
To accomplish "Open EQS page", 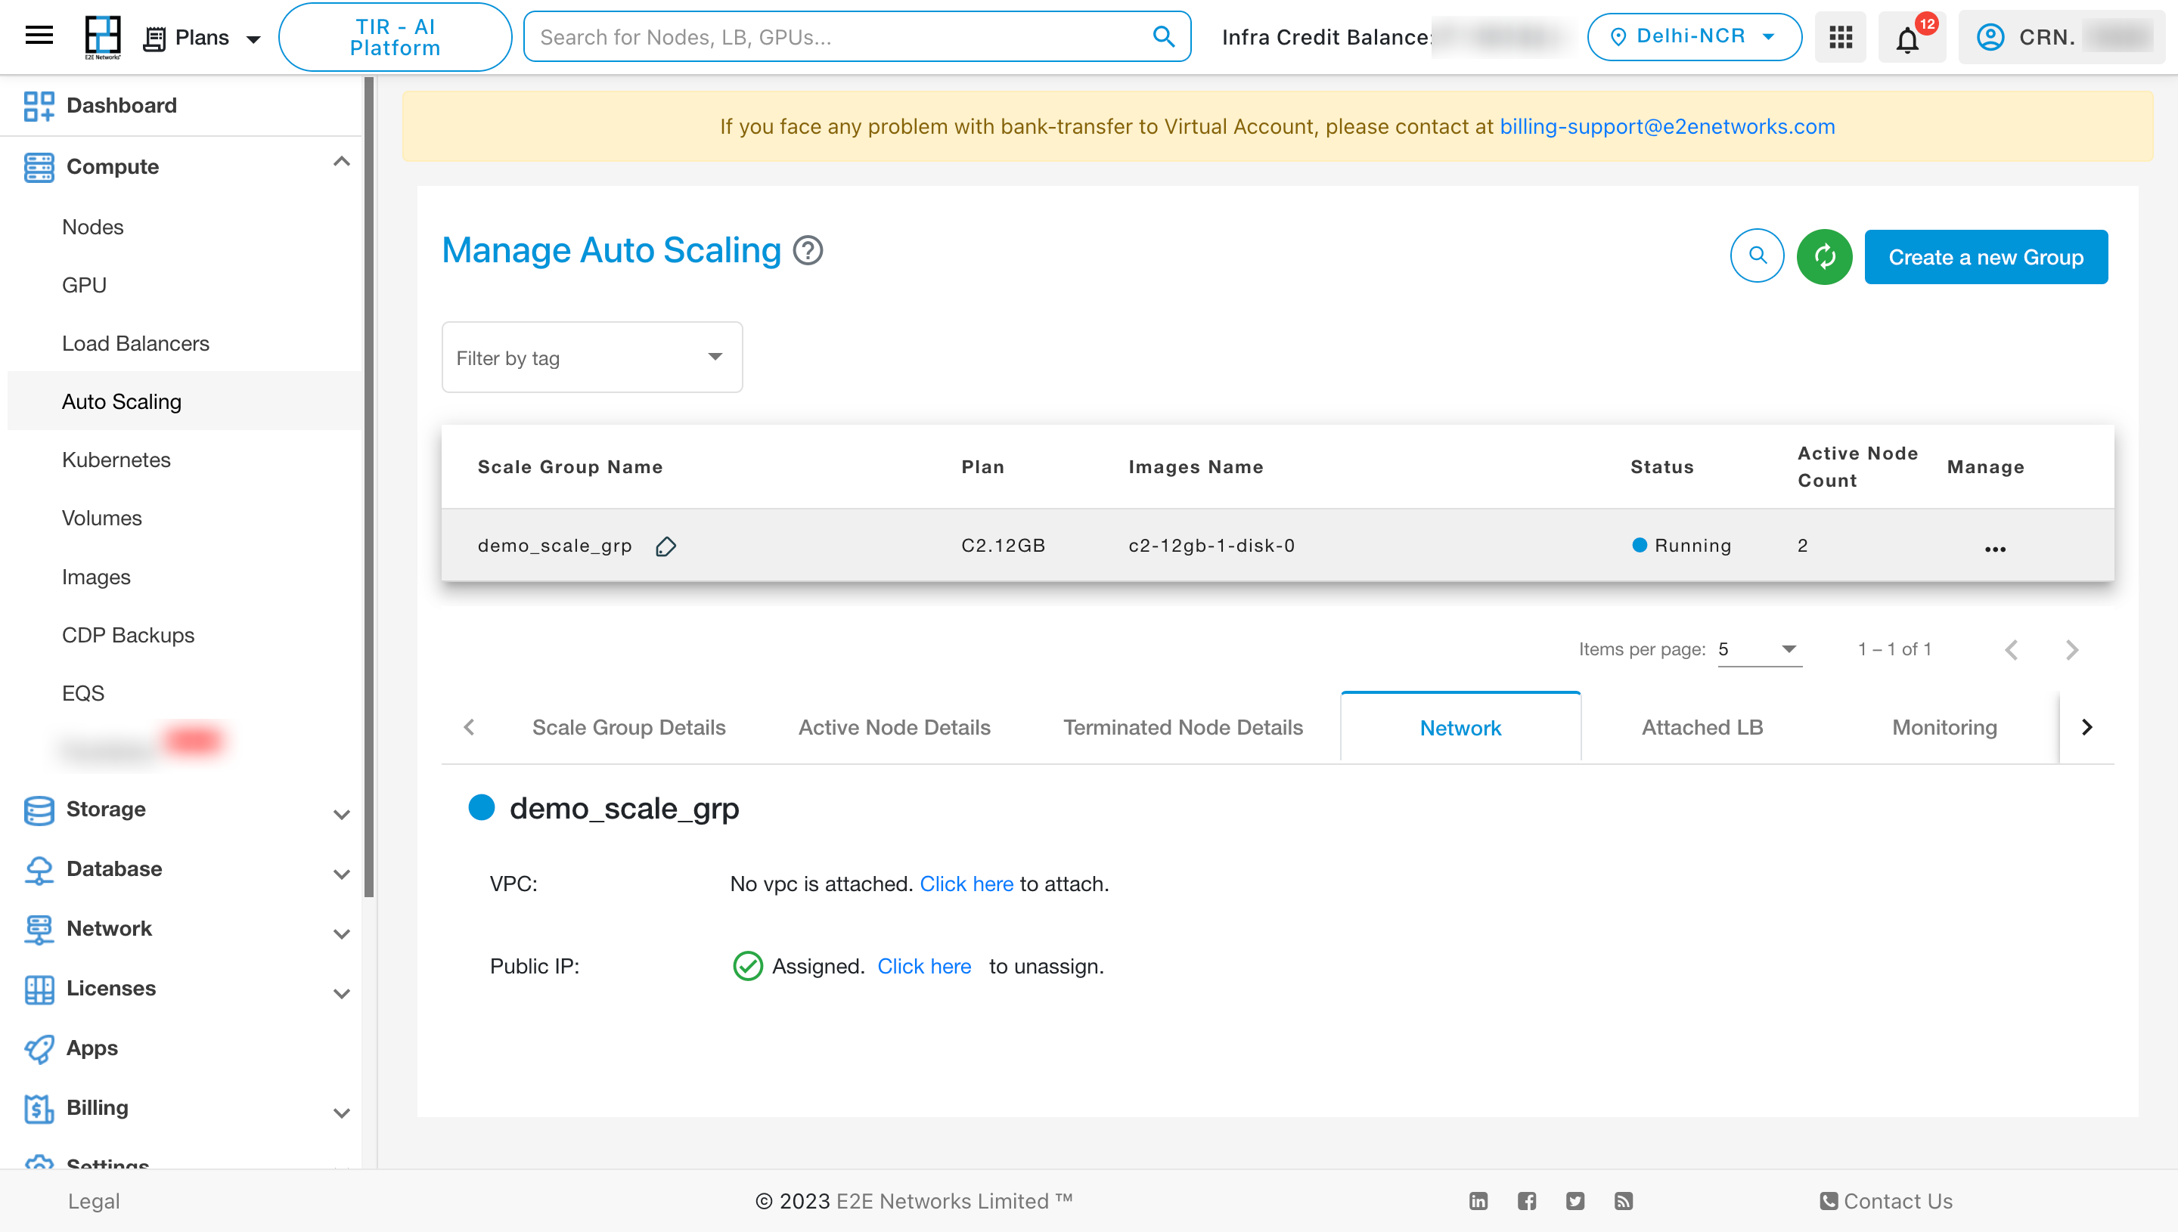I will point(83,693).
